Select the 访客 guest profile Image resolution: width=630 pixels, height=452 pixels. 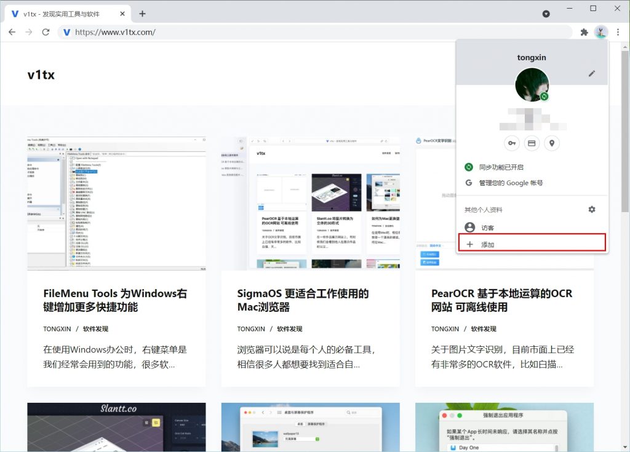point(532,228)
